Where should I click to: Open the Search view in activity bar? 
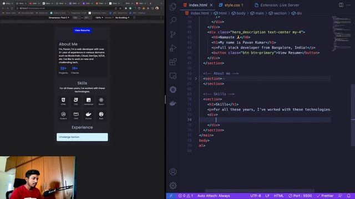coord(173,20)
